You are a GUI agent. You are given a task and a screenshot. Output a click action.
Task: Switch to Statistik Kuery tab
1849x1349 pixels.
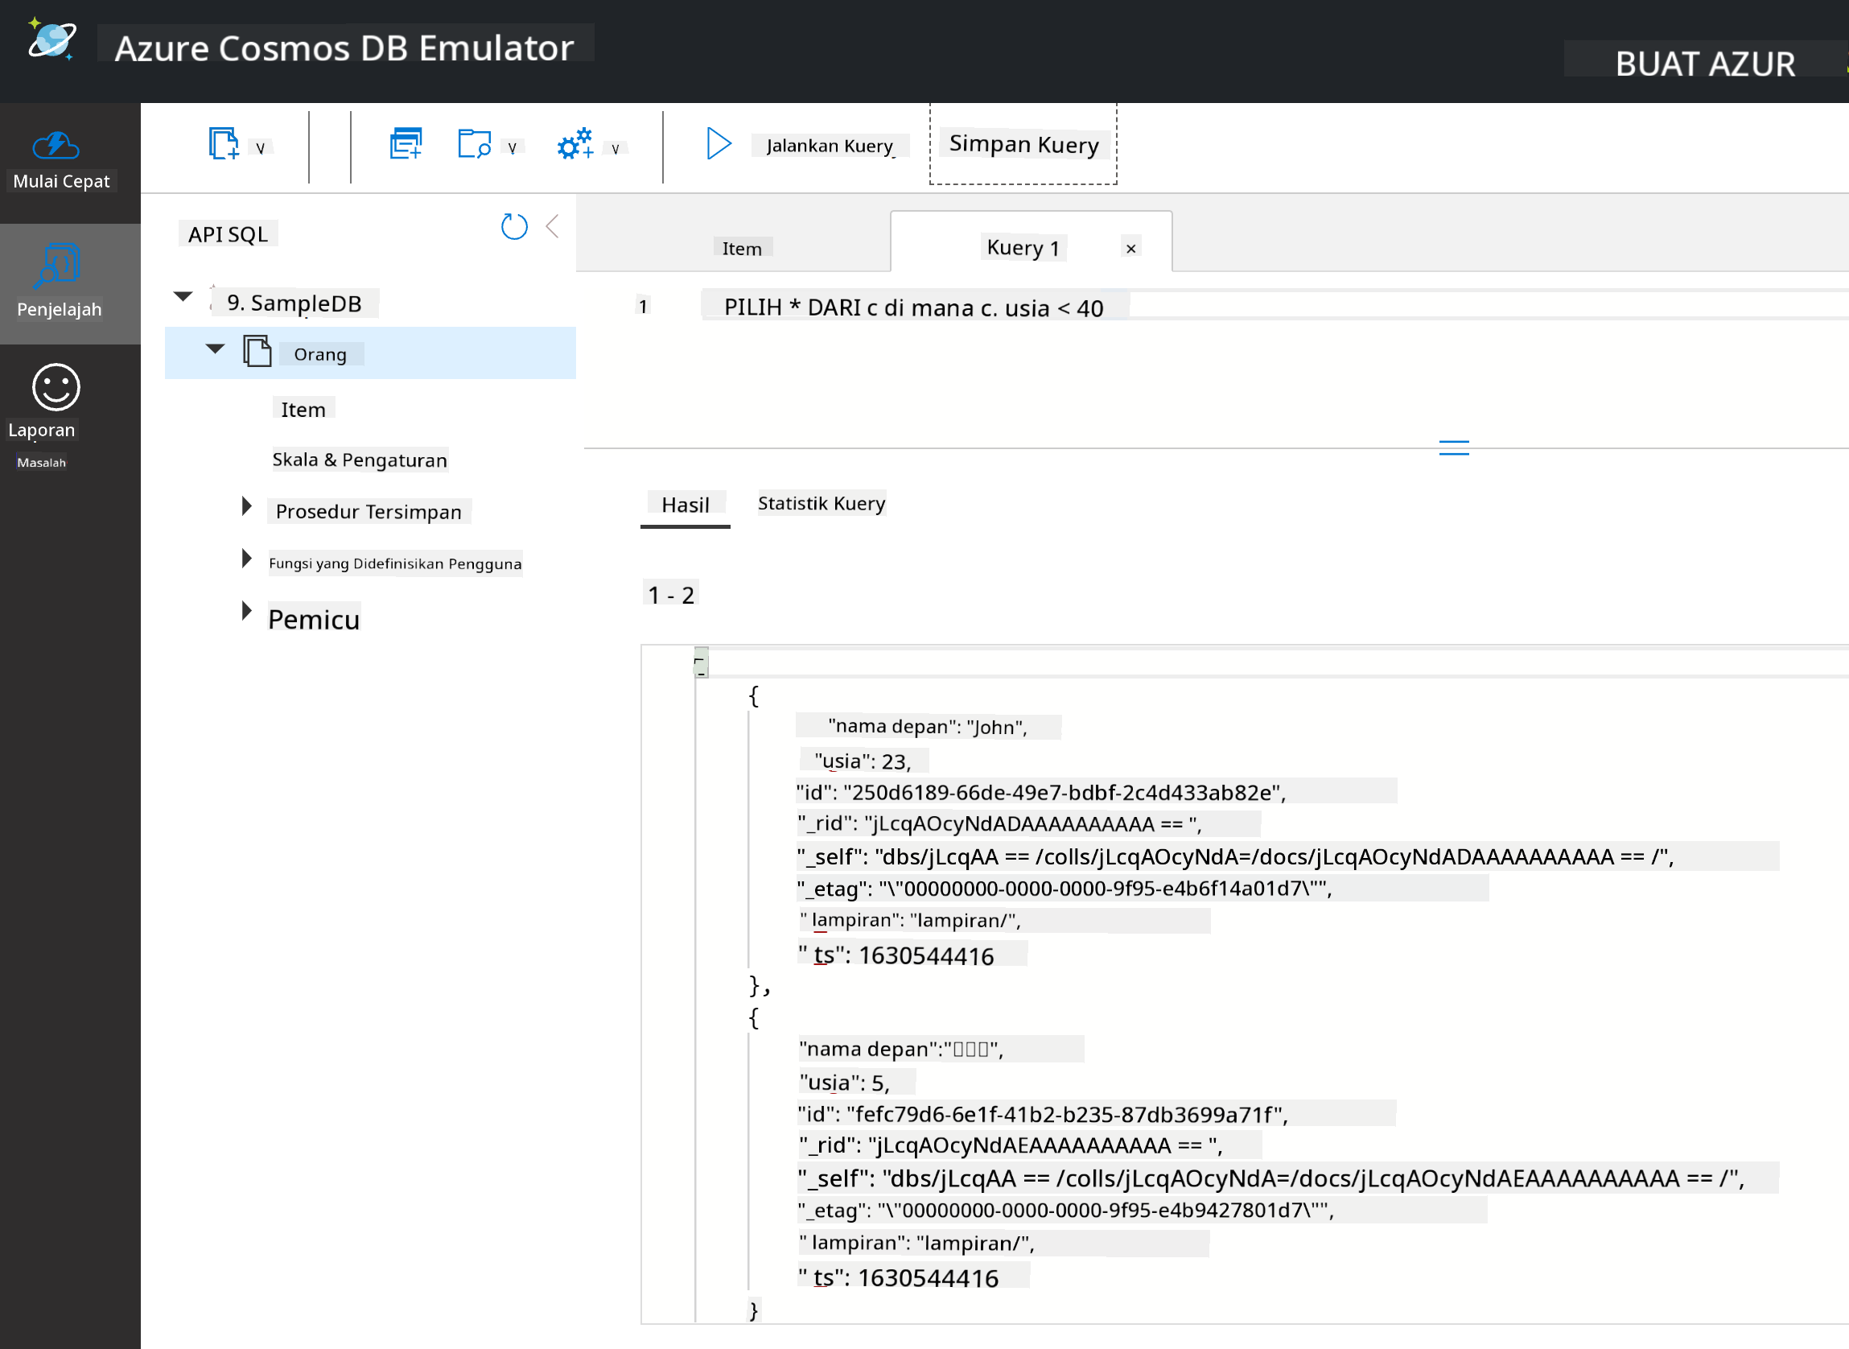tap(822, 503)
